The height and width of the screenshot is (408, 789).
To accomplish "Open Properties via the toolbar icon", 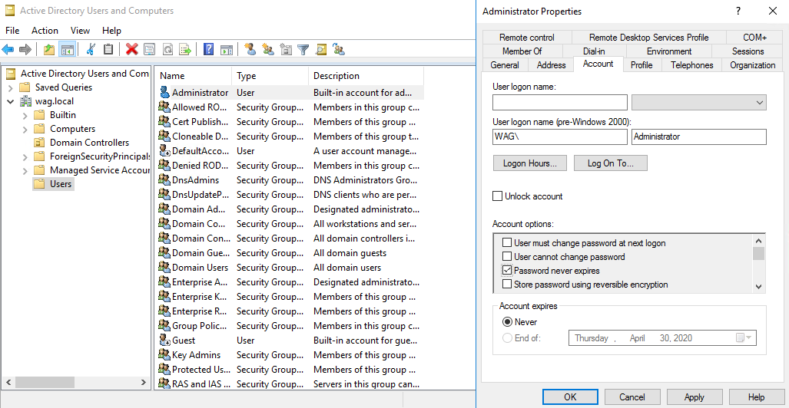I will [150, 49].
